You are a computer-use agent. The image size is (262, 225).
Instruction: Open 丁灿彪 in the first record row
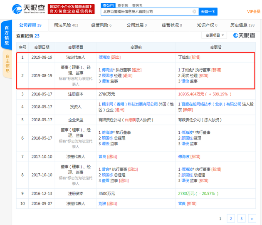point(184,57)
